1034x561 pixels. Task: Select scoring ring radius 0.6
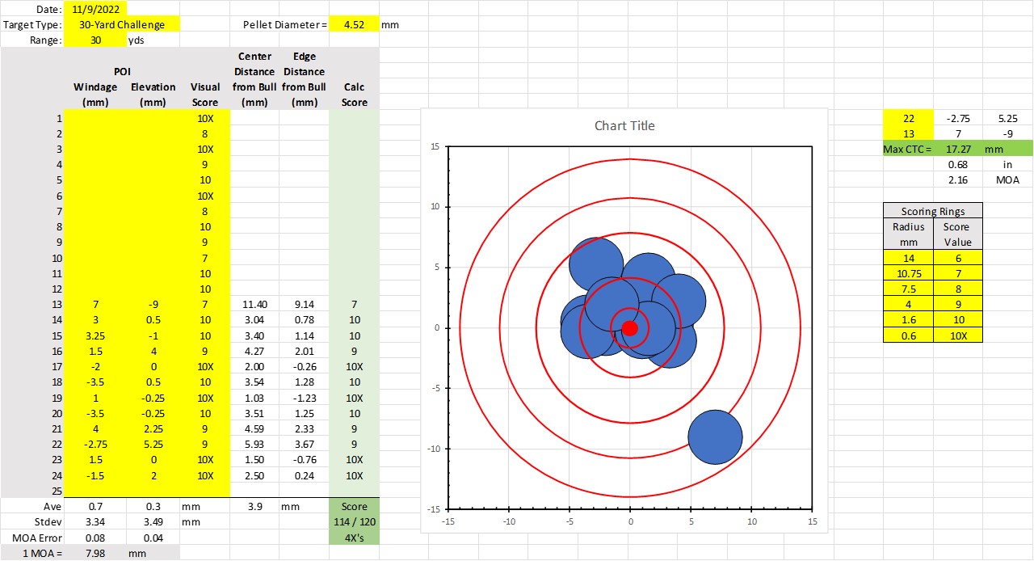(x=908, y=335)
